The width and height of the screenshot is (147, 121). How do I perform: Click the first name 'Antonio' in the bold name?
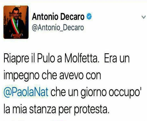(x=45, y=17)
